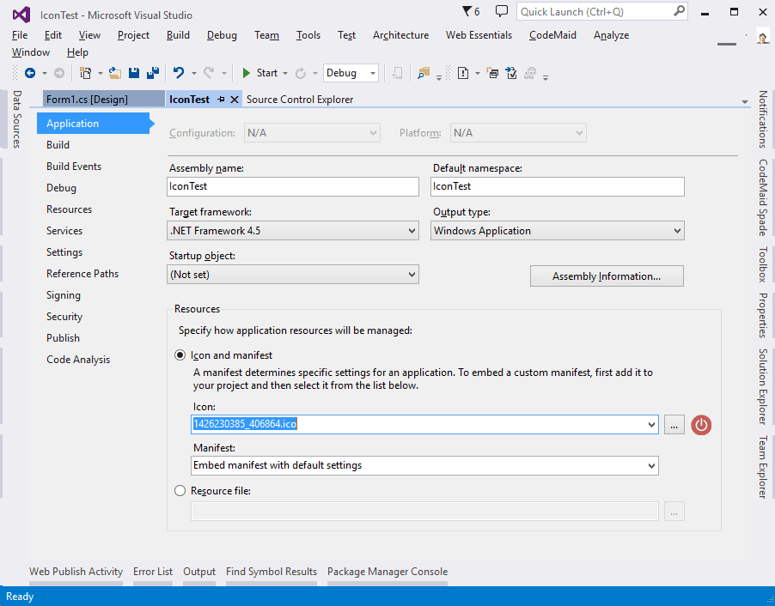Screen dimensions: 775x606
Task: Select the Icon and manifest radio button
Action: tap(180, 355)
